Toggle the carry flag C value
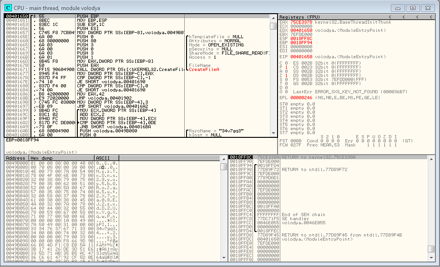 (286, 62)
